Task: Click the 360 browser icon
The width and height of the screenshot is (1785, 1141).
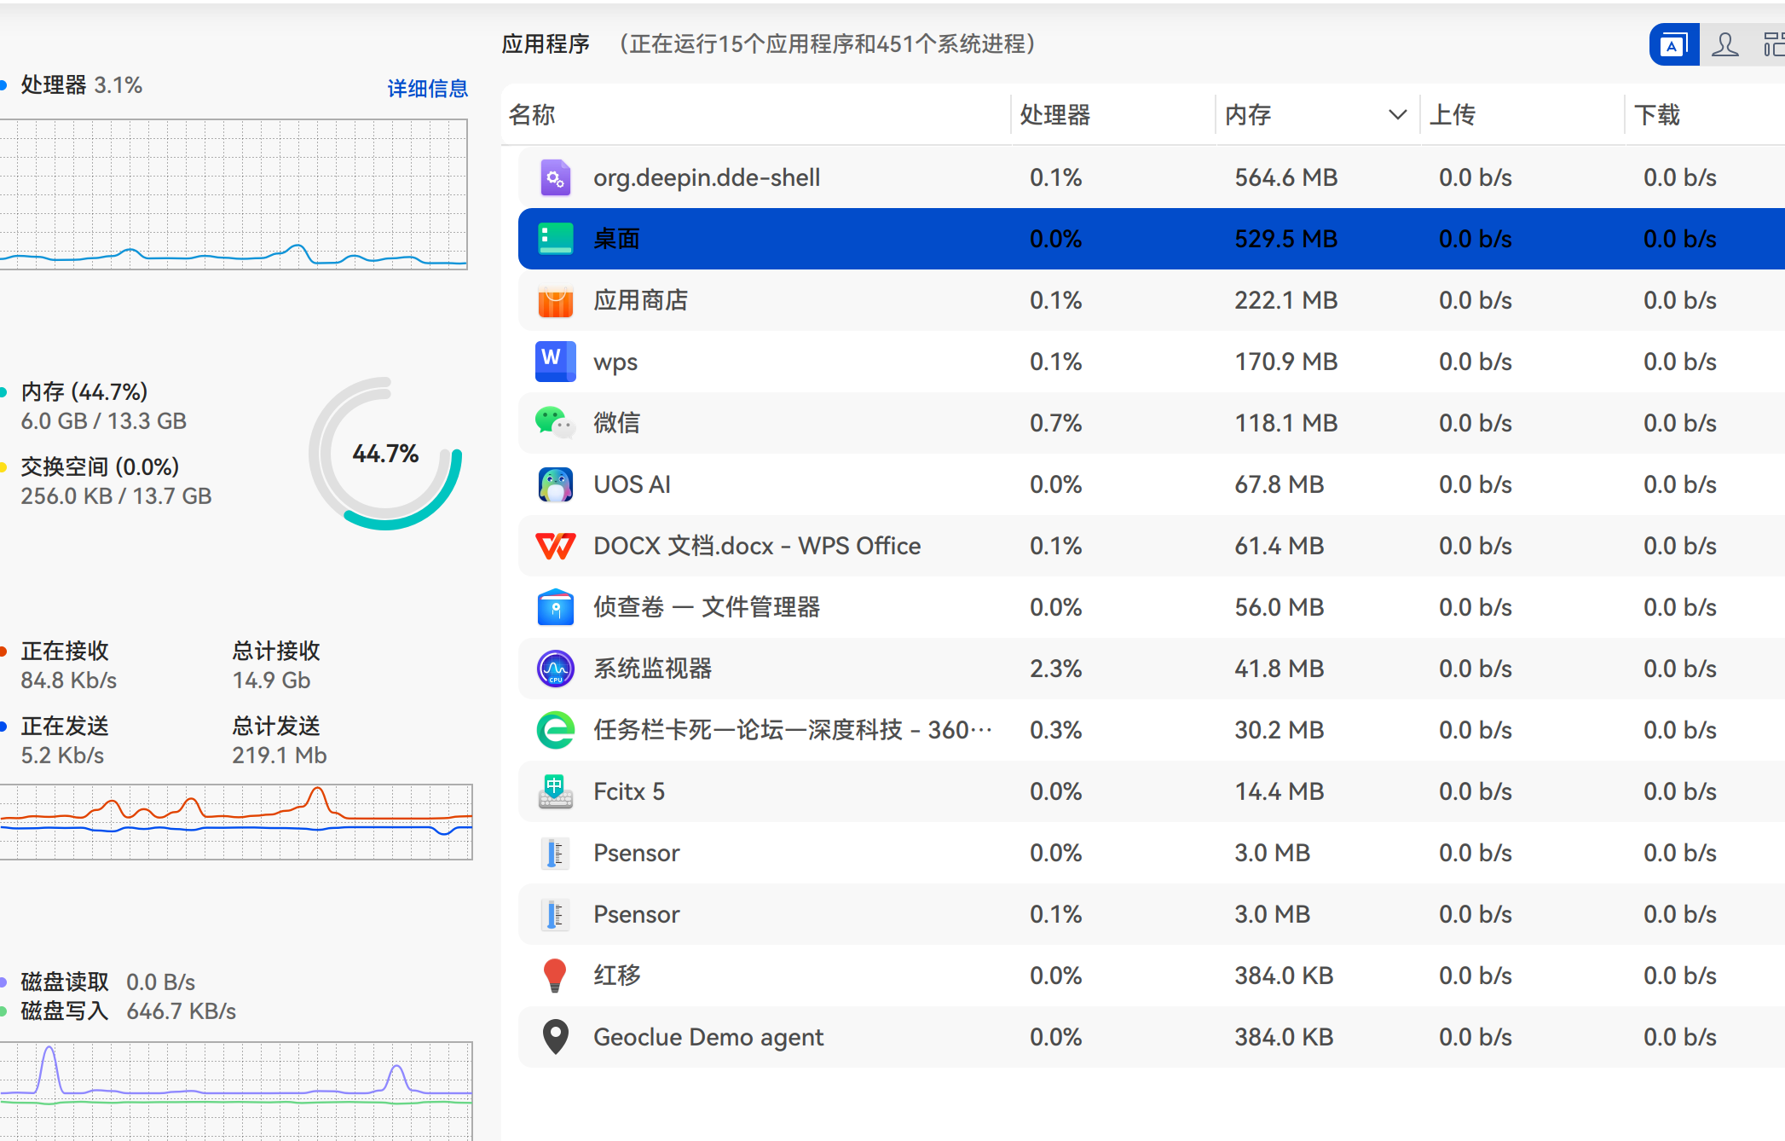Action: (x=556, y=730)
